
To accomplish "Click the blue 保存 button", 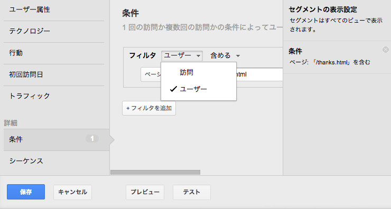I will click(26, 192).
